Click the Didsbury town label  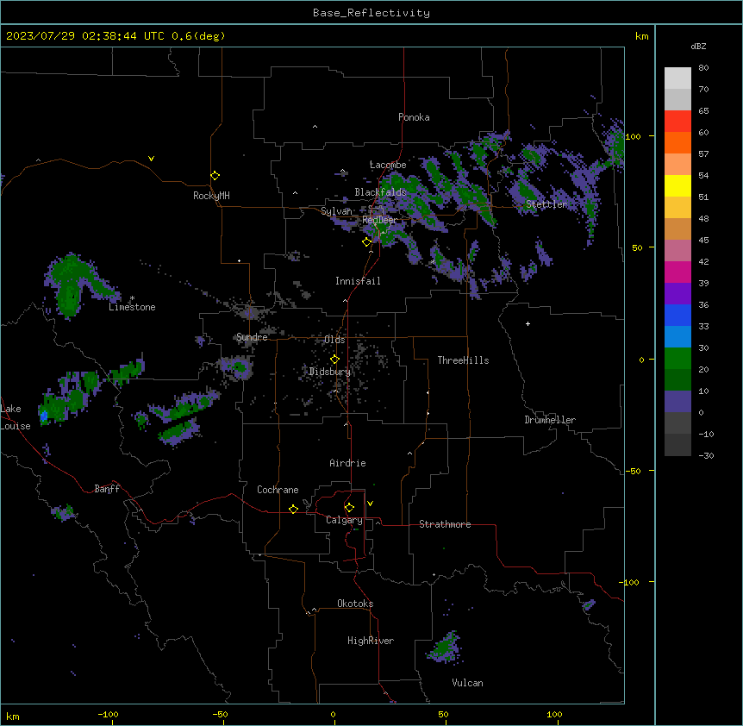[x=330, y=372]
